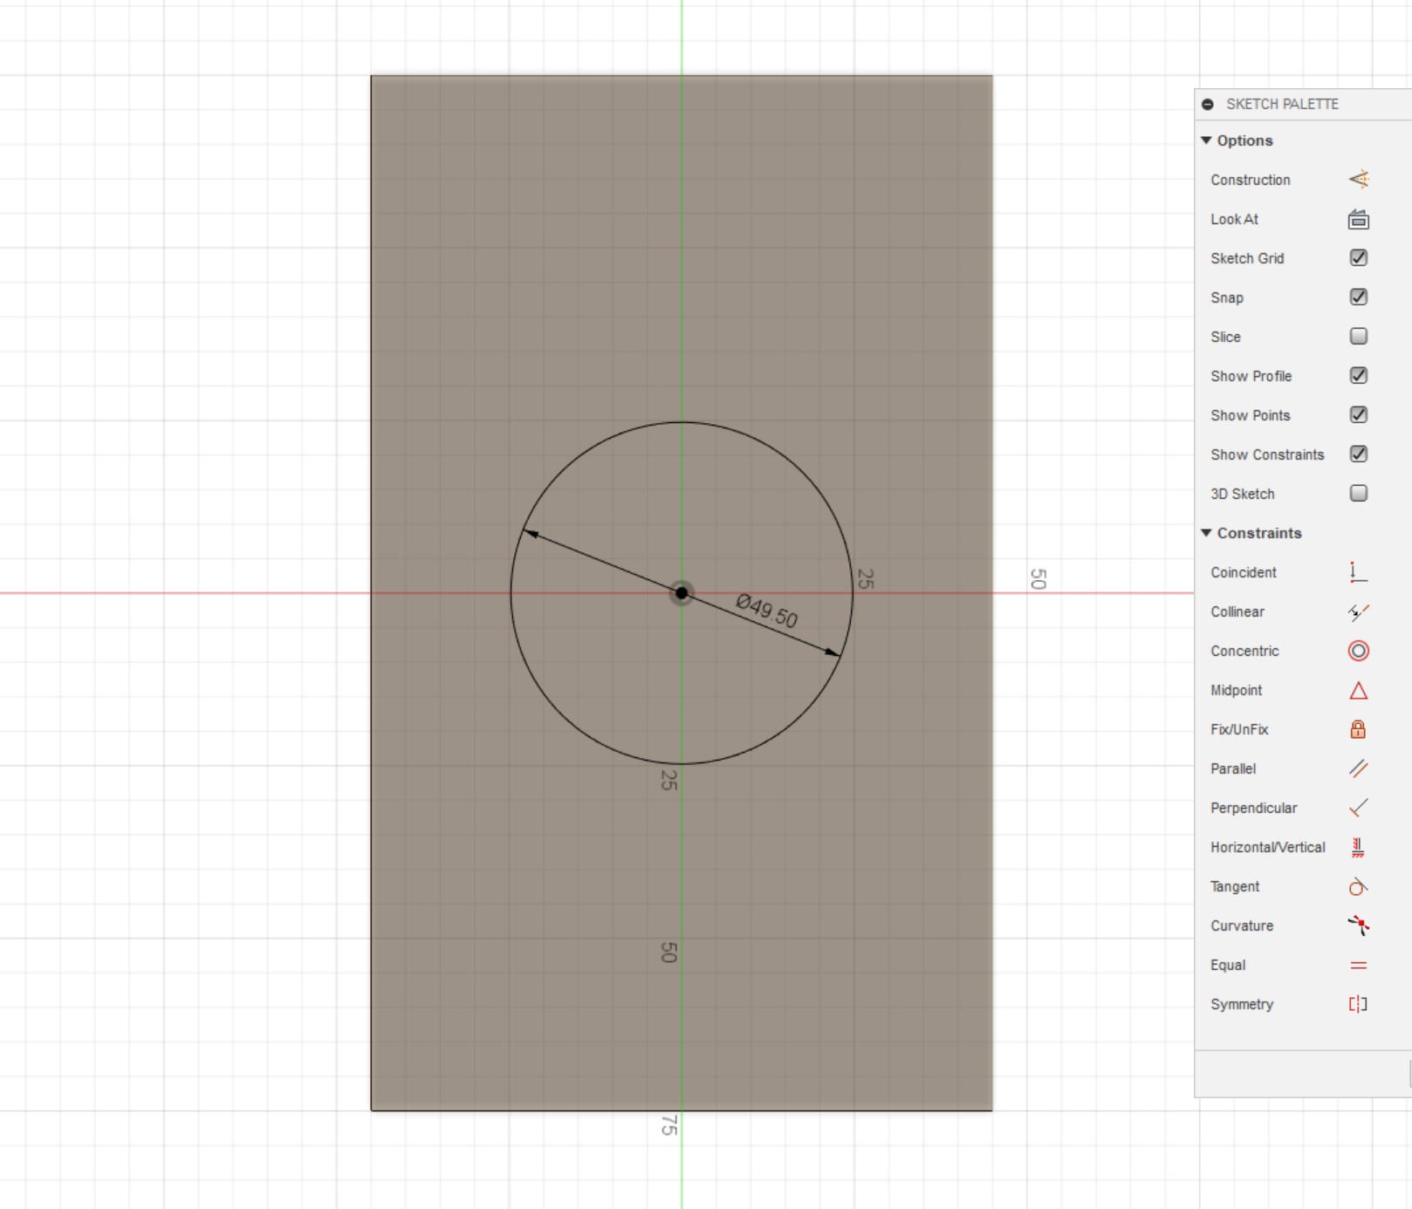Collapse the Constraints section
Screen dimensions: 1412x1209
1206,533
